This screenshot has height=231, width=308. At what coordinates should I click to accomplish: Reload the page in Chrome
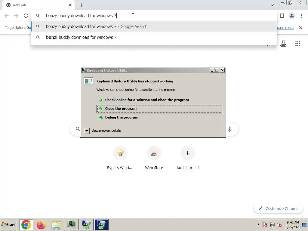point(26,16)
